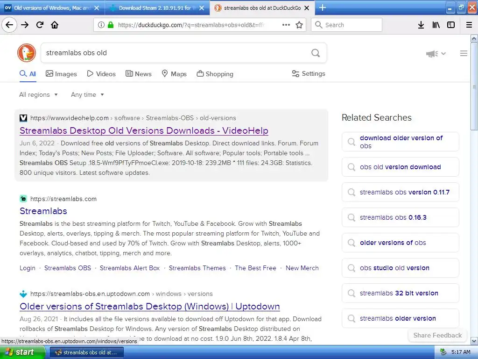Click the green secure connection padlock
This screenshot has width=478, height=359.
pyautogui.click(x=111, y=25)
